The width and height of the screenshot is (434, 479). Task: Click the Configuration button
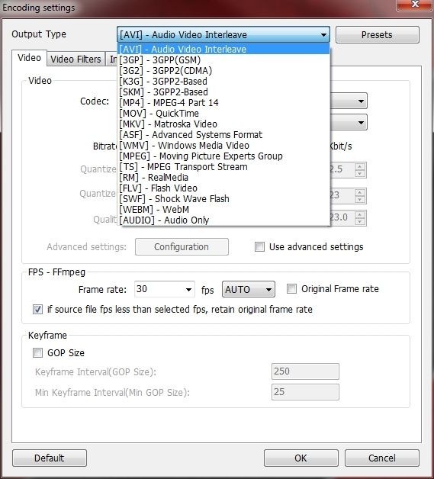(x=182, y=247)
